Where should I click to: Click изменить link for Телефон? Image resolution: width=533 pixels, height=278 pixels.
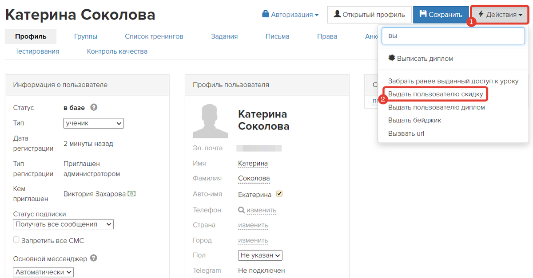261,210
